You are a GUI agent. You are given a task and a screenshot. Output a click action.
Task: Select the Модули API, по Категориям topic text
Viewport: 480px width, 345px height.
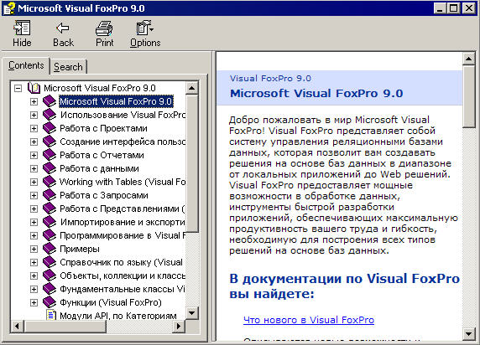click(118, 316)
